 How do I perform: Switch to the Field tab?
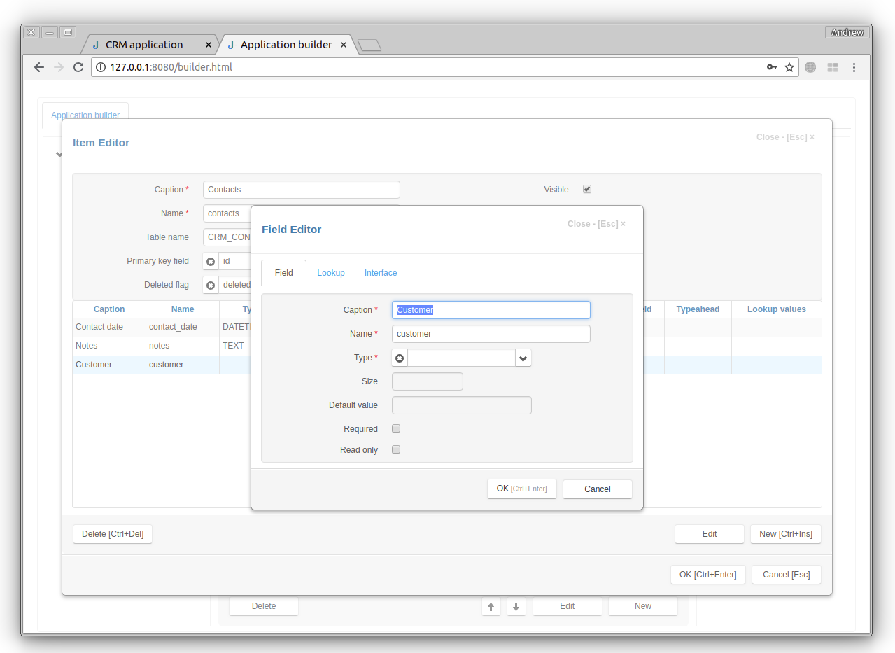pos(283,273)
